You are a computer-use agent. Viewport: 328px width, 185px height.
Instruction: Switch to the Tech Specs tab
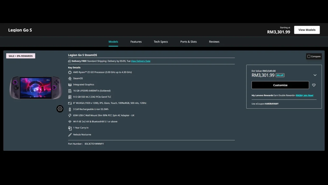pos(161,42)
